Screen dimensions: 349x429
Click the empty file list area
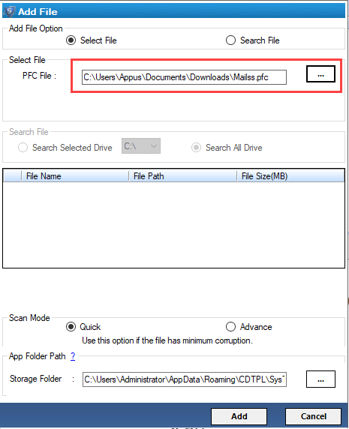click(173, 224)
